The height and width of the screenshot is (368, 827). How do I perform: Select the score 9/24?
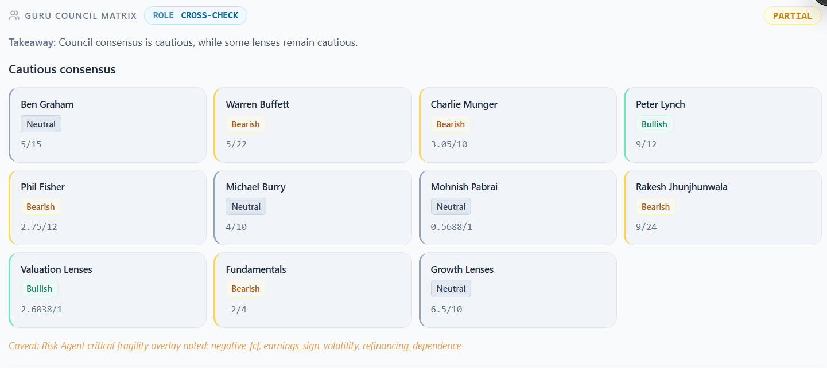click(646, 227)
